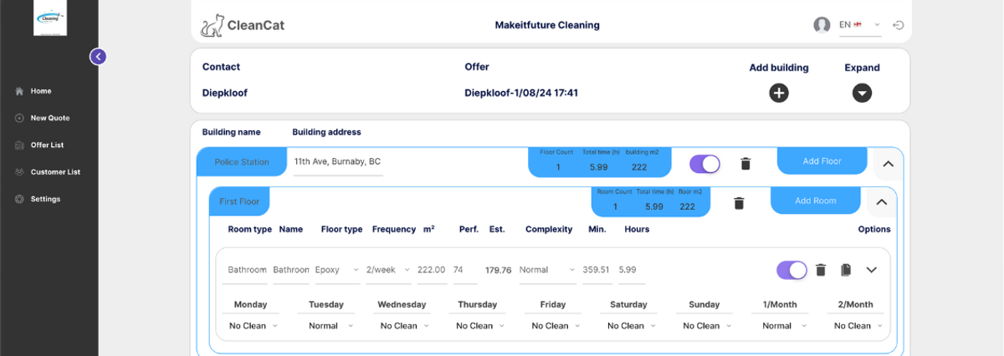Select the Police Station building name tab
This screenshot has height=356, width=1004.
coord(242,162)
